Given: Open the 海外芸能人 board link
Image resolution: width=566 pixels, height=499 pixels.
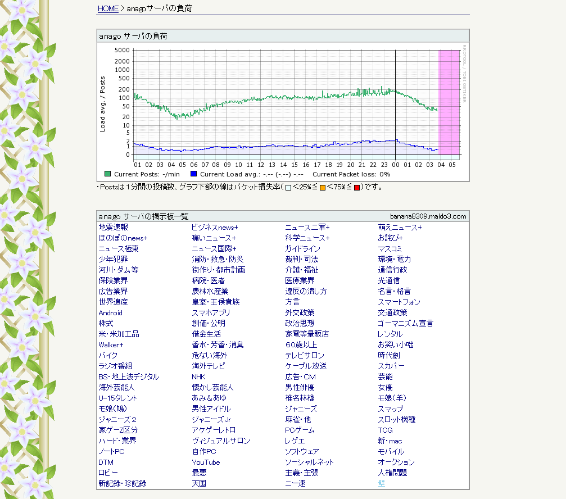Looking at the screenshot, I should (116, 388).
